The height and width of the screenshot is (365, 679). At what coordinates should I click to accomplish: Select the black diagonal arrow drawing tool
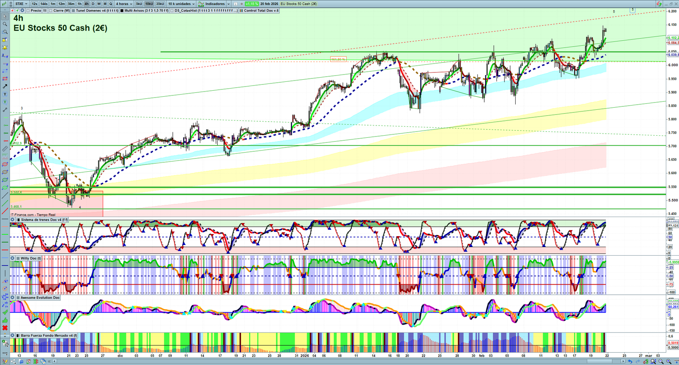tap(5, 86)
